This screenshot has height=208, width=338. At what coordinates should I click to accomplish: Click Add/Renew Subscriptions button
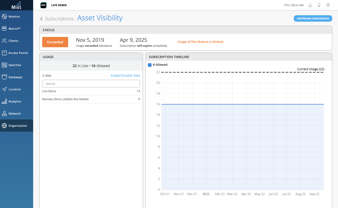point(313,19)
